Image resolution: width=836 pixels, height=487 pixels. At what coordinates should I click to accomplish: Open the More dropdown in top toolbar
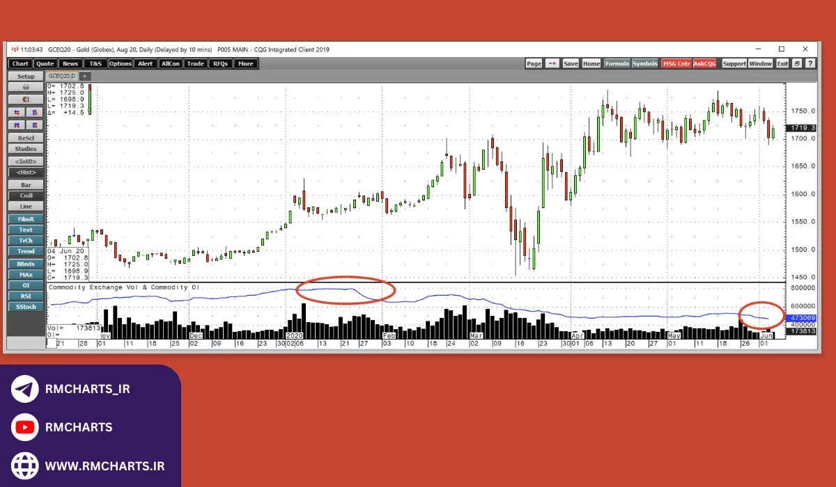(245, 63)
